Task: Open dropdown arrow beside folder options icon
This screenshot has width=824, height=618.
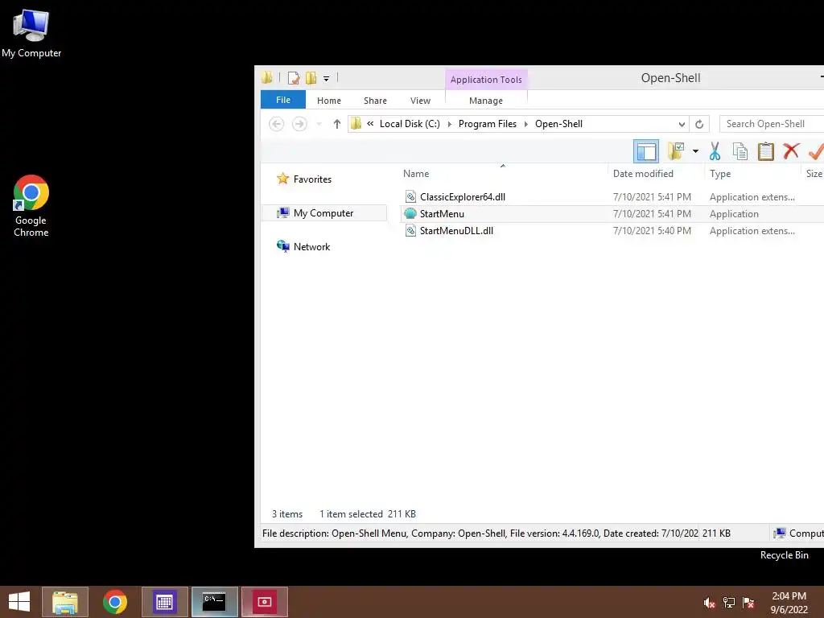Action: point(695,151)
